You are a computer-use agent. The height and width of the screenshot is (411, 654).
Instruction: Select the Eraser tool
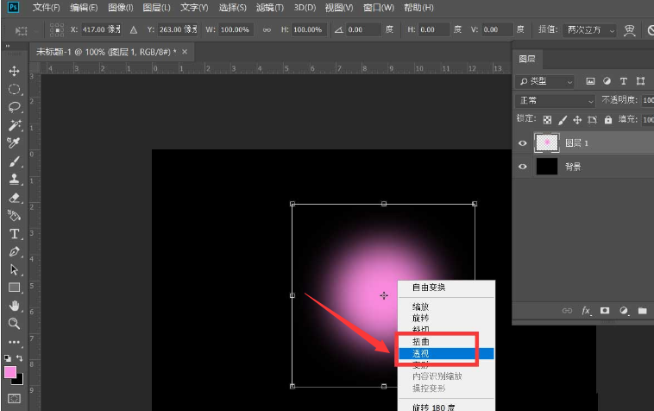pyautogui.click(x=14, y=198)
